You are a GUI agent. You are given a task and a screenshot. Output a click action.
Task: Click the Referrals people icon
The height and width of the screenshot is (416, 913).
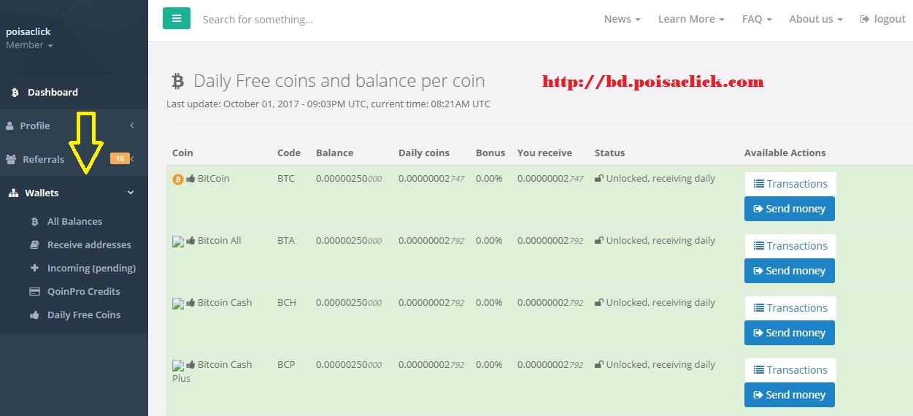11,159
